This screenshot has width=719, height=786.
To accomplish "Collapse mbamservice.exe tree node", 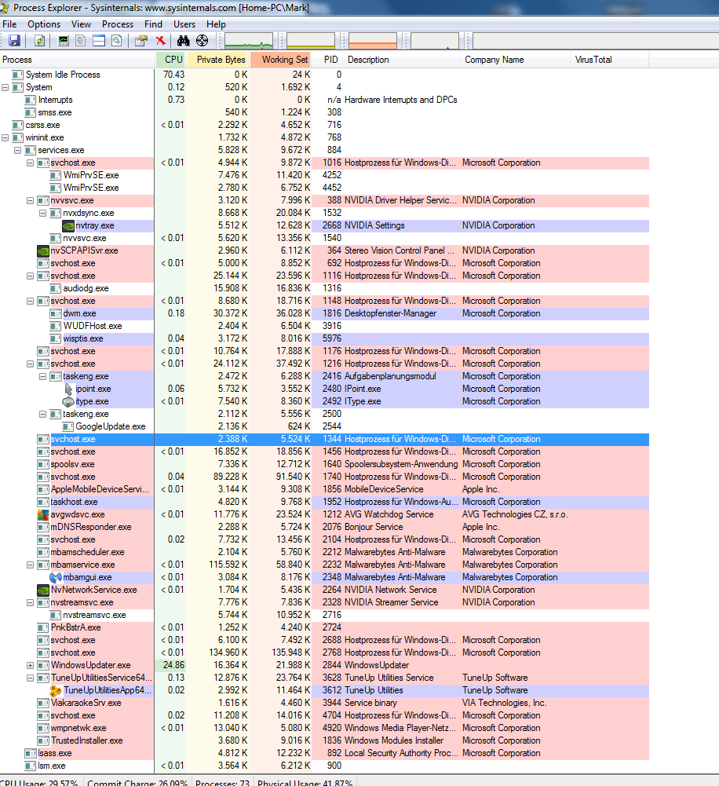I will [x=30, y=565].
